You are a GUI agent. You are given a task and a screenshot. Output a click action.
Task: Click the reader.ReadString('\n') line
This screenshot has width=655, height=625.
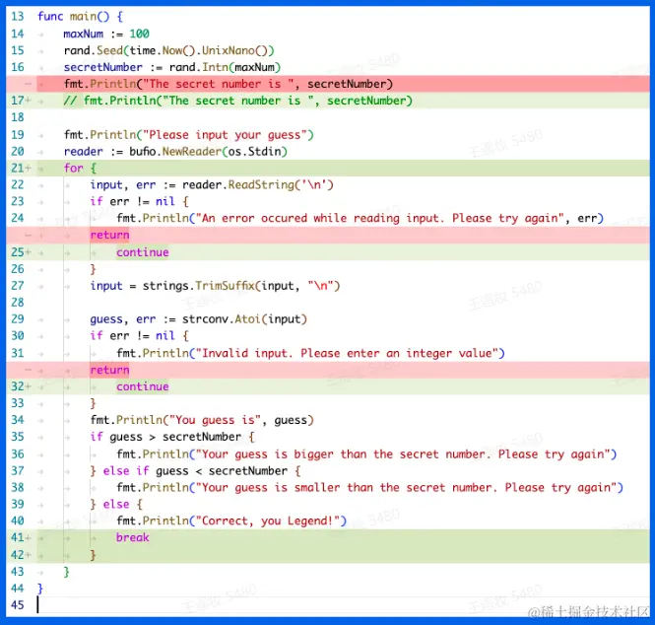[x=212, y=184]
